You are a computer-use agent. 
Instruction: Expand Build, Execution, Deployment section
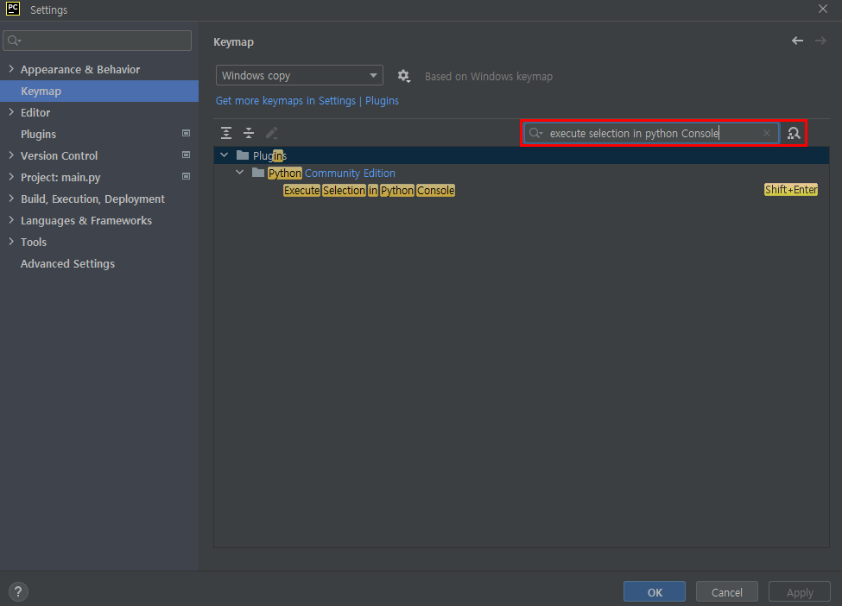[x=11, y=198]
